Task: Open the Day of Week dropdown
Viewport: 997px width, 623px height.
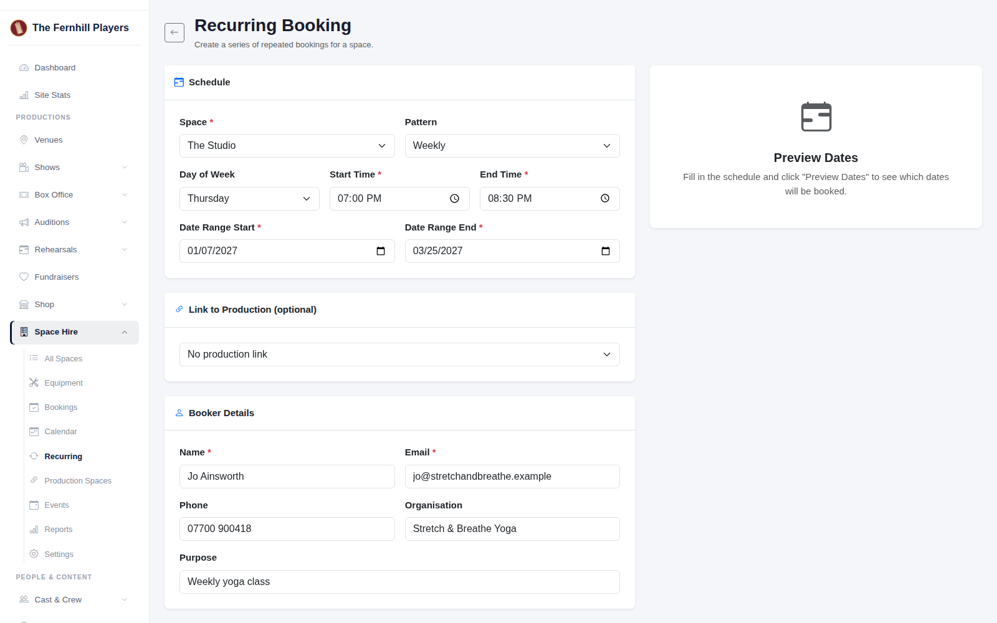Action: click(249, 199)
